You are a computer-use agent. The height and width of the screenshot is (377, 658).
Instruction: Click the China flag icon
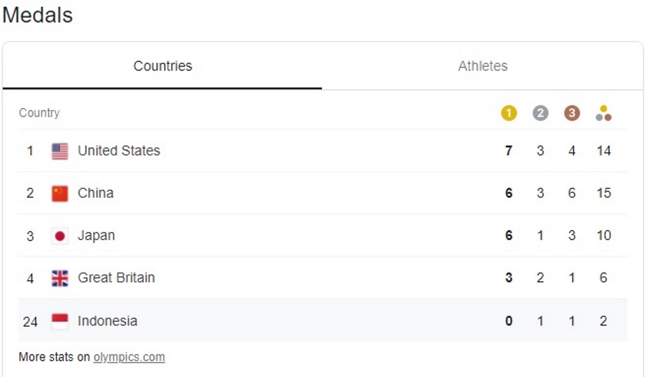coord(58,193)
